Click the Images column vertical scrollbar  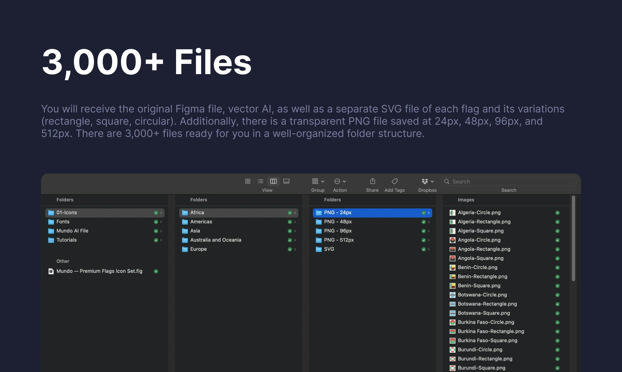(573, 238)
